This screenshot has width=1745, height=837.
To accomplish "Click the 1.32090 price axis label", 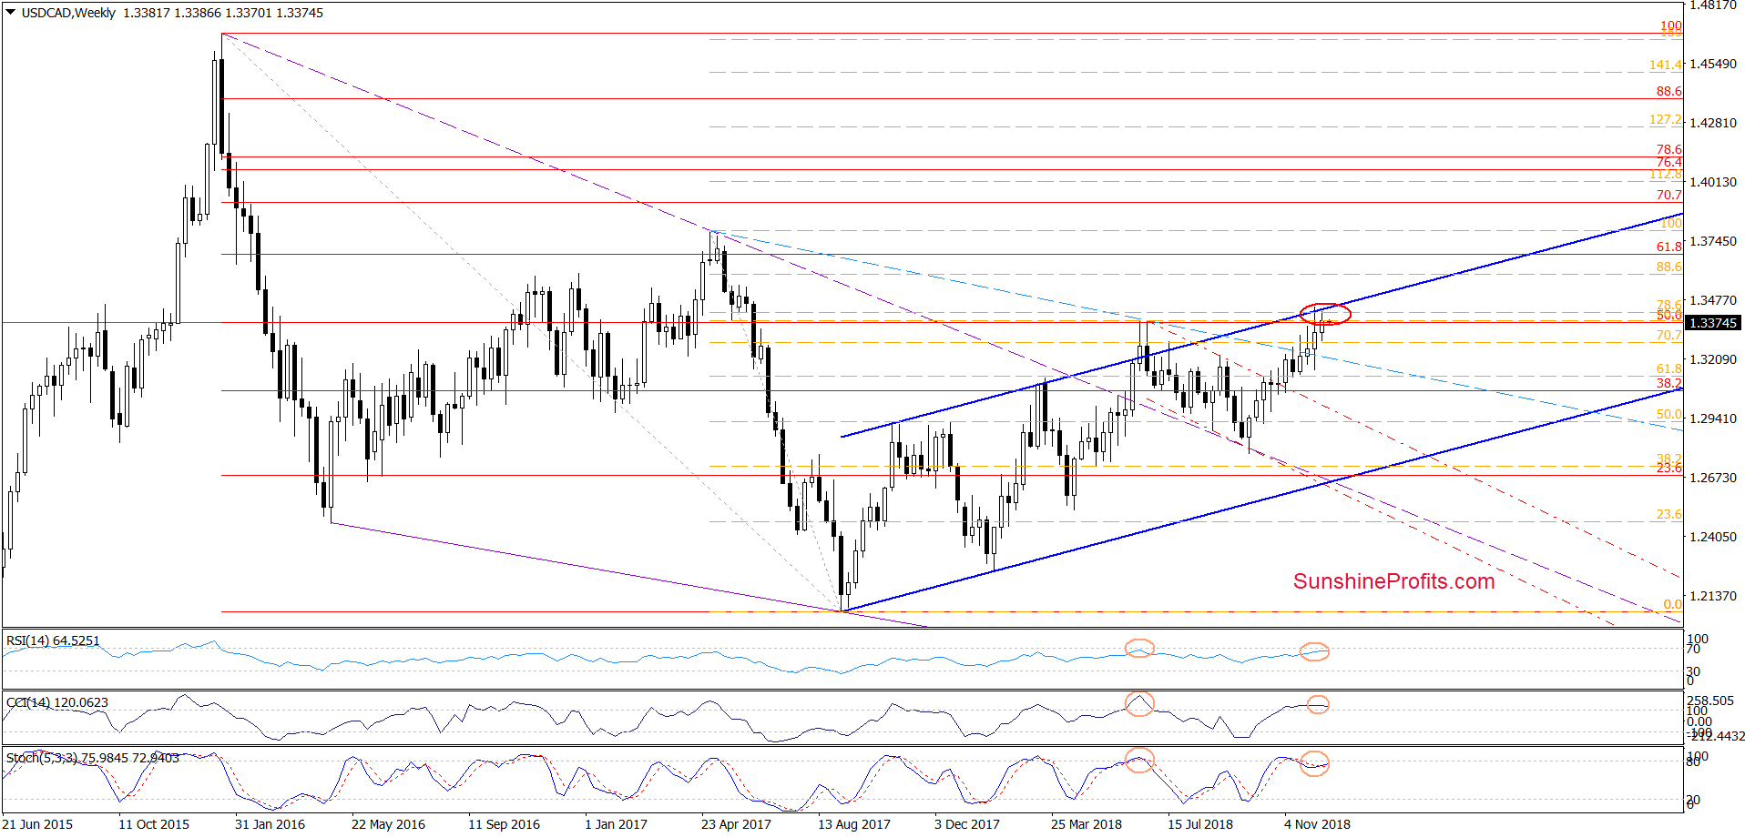I will point(1713,359).
